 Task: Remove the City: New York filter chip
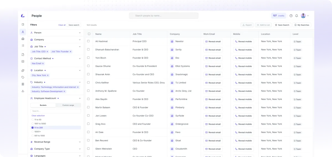click(x=48, y=75)
